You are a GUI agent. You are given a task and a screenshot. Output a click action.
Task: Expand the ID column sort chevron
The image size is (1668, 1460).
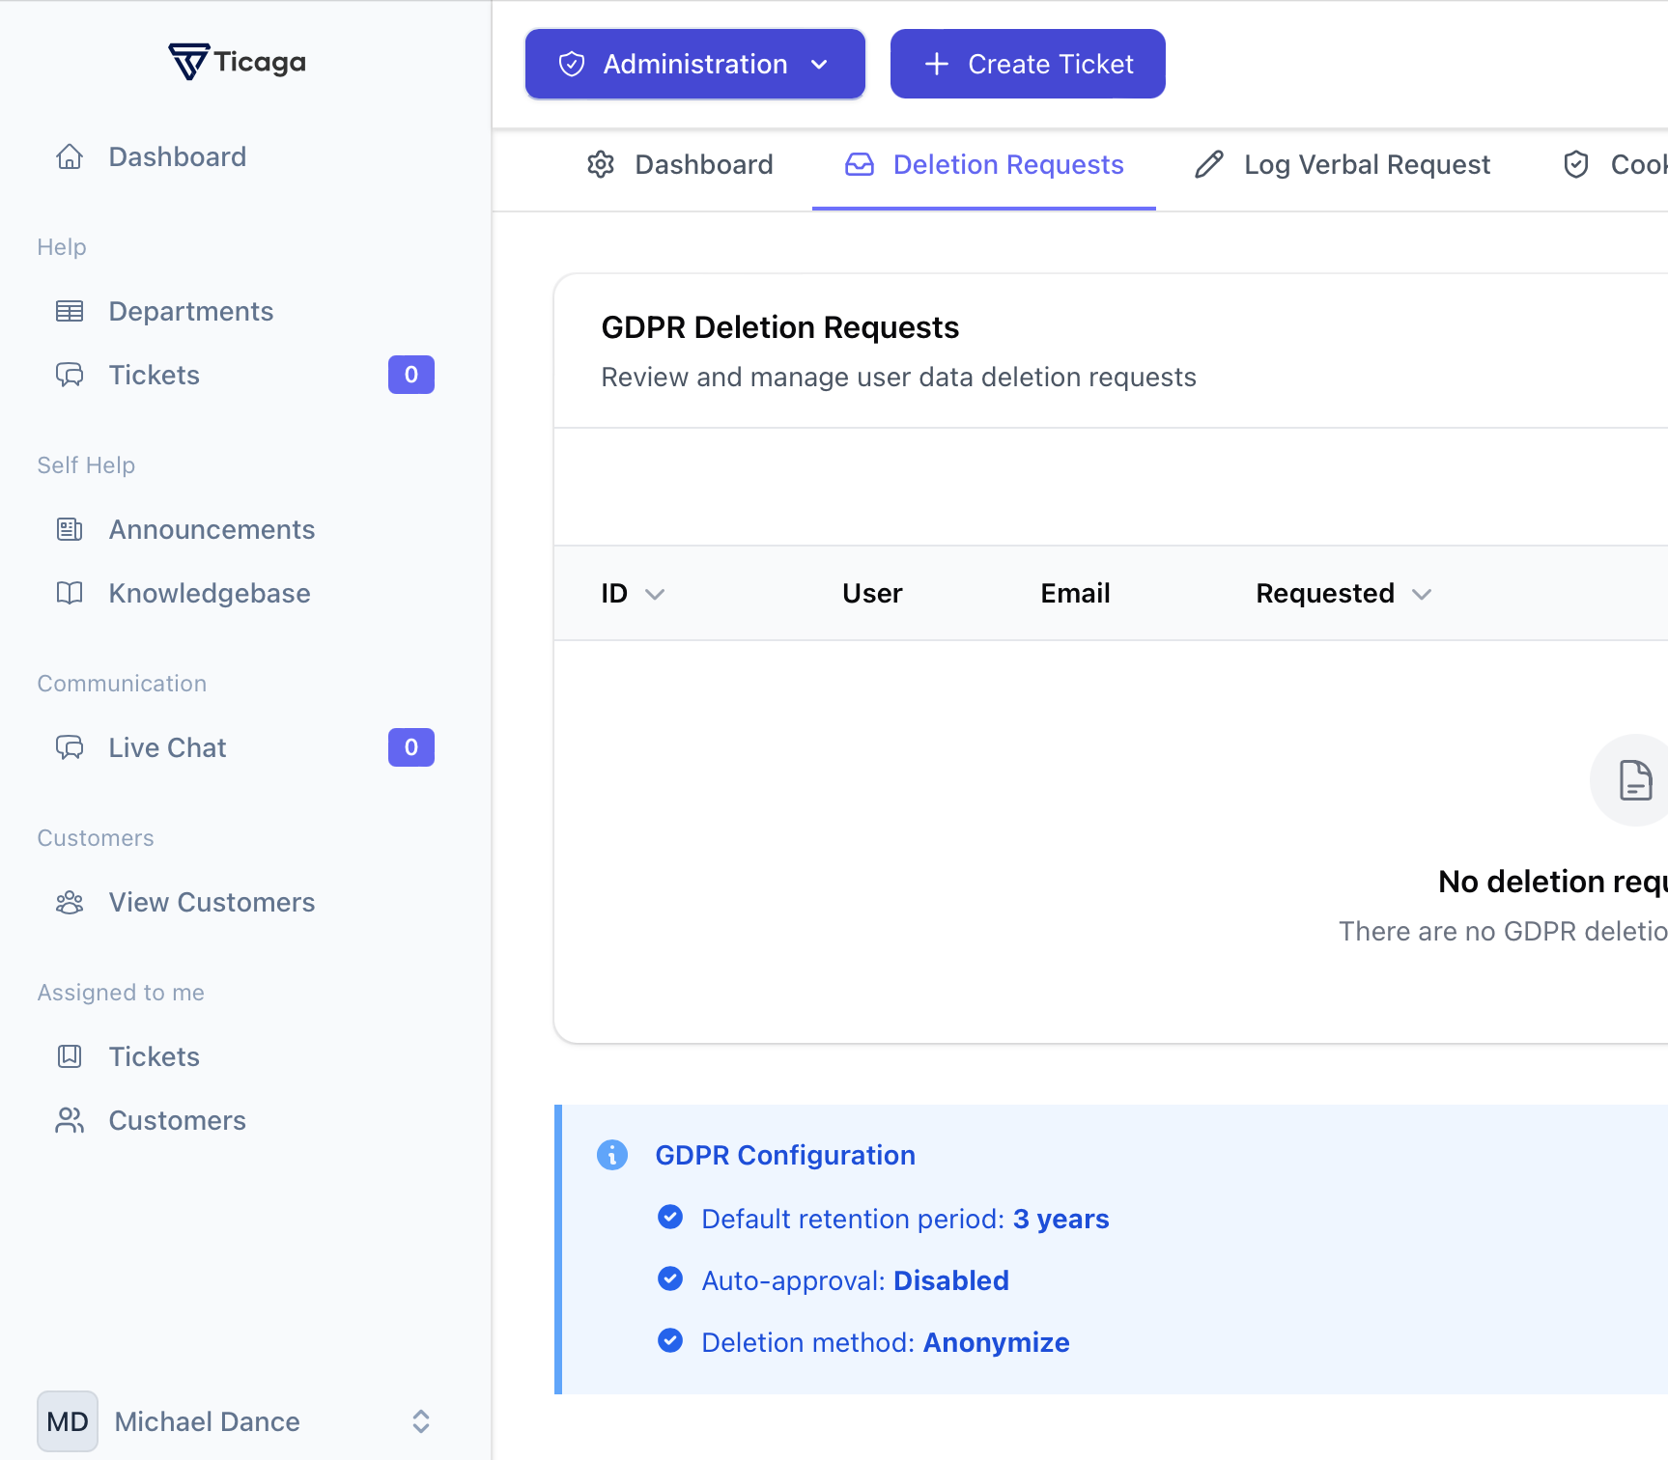(656, 595)
